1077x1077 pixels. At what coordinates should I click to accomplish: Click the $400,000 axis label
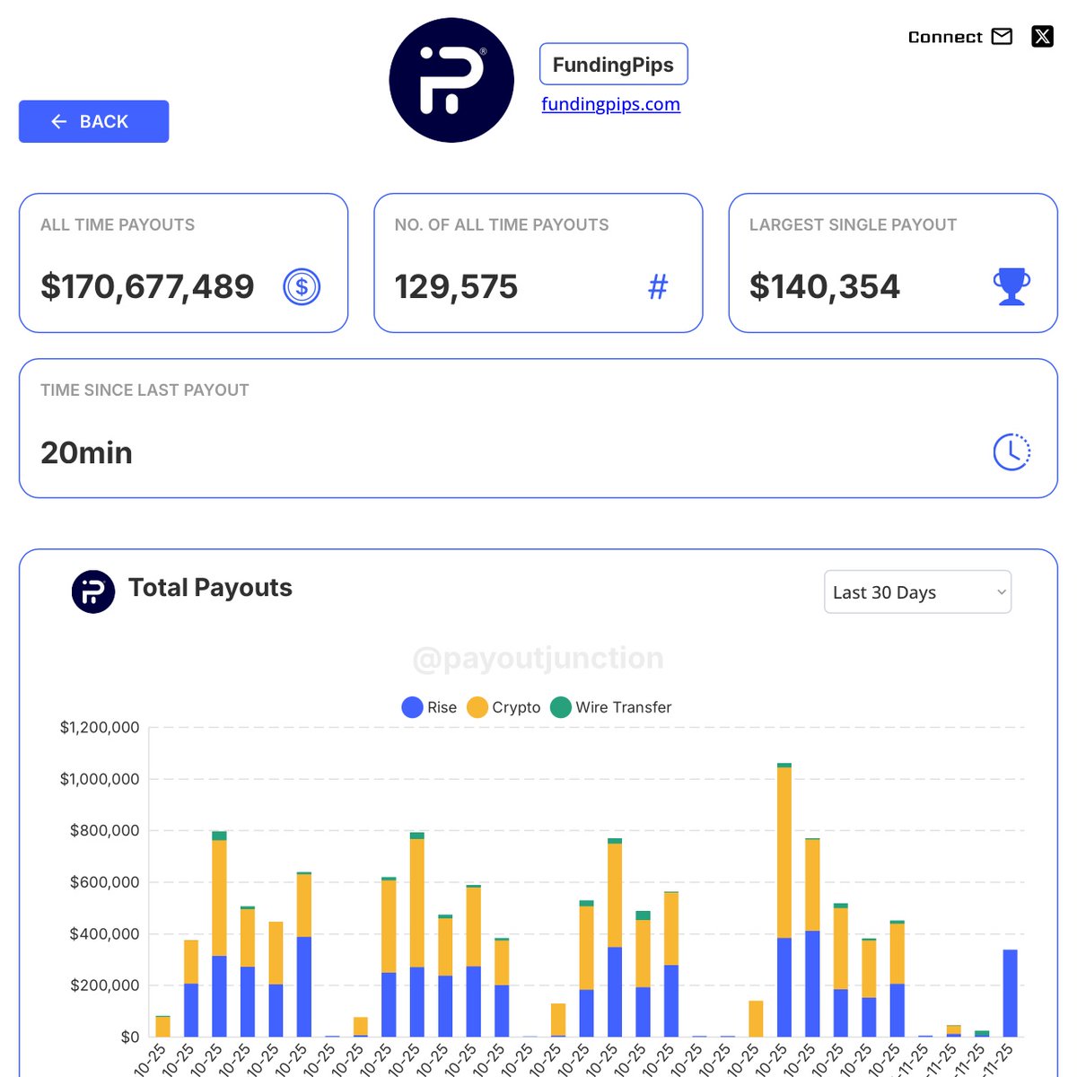(x=105, y=934)
